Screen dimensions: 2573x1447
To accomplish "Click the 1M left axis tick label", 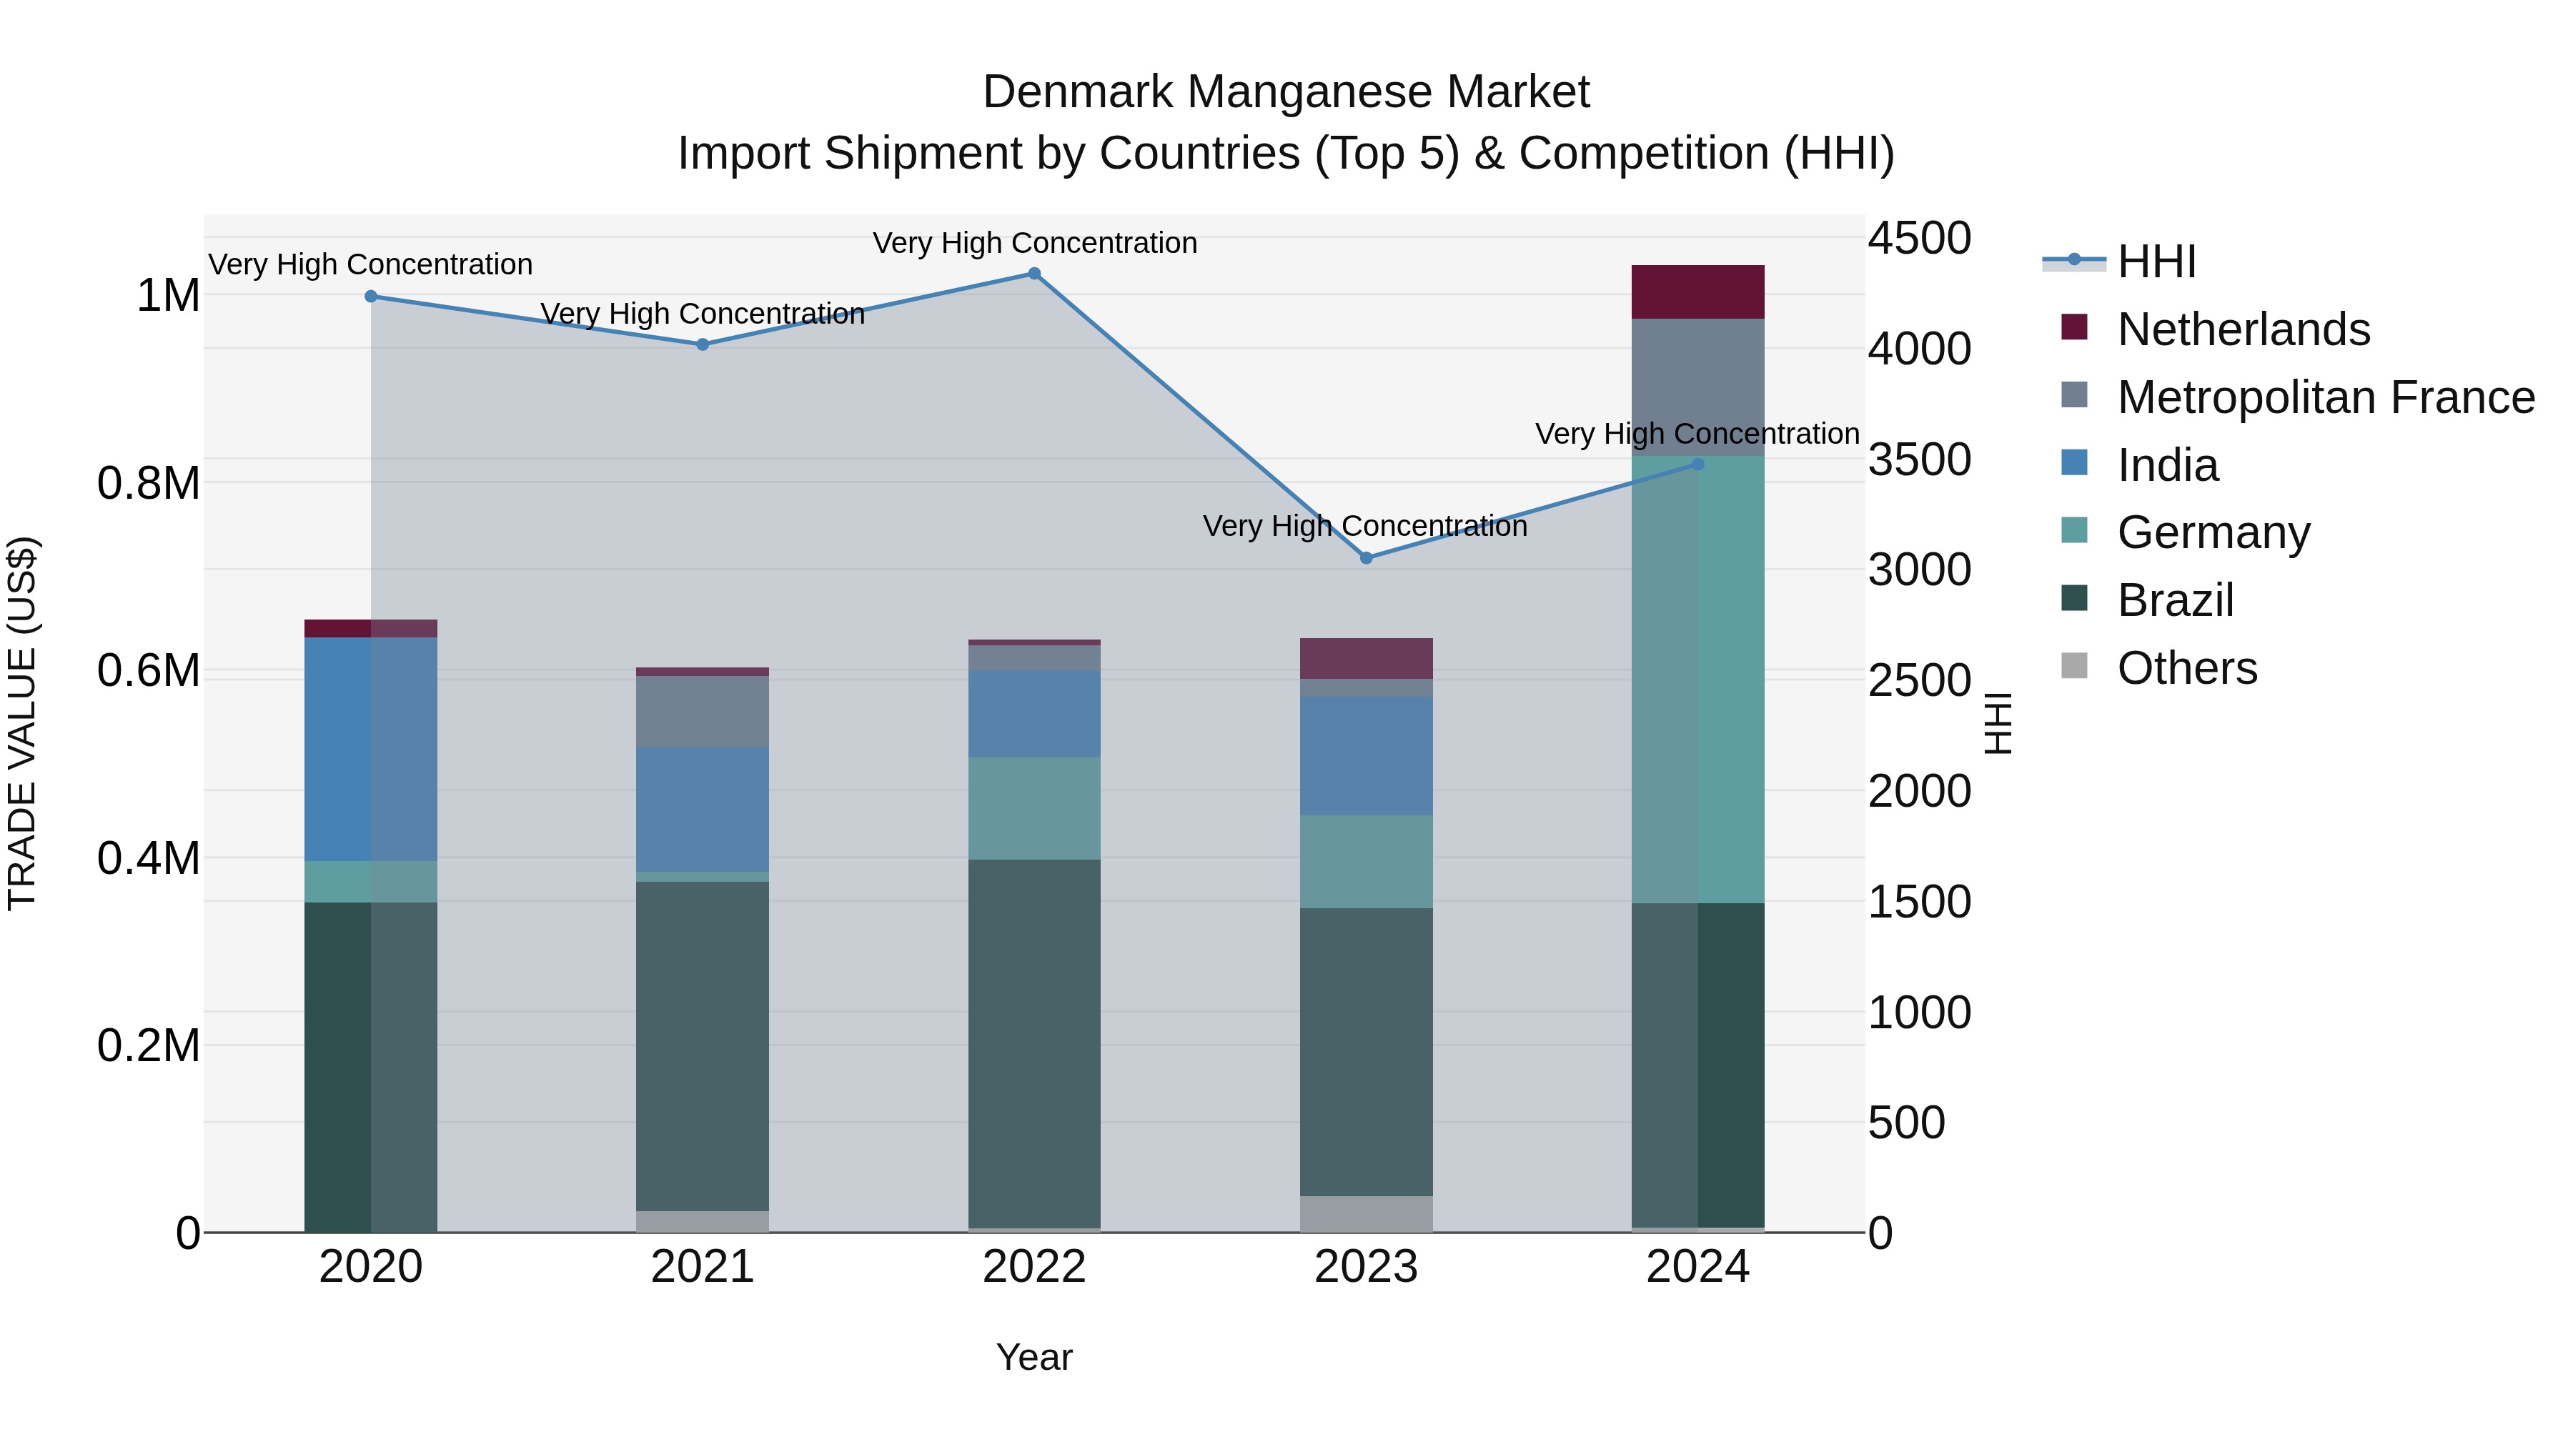I will point(168,296).
